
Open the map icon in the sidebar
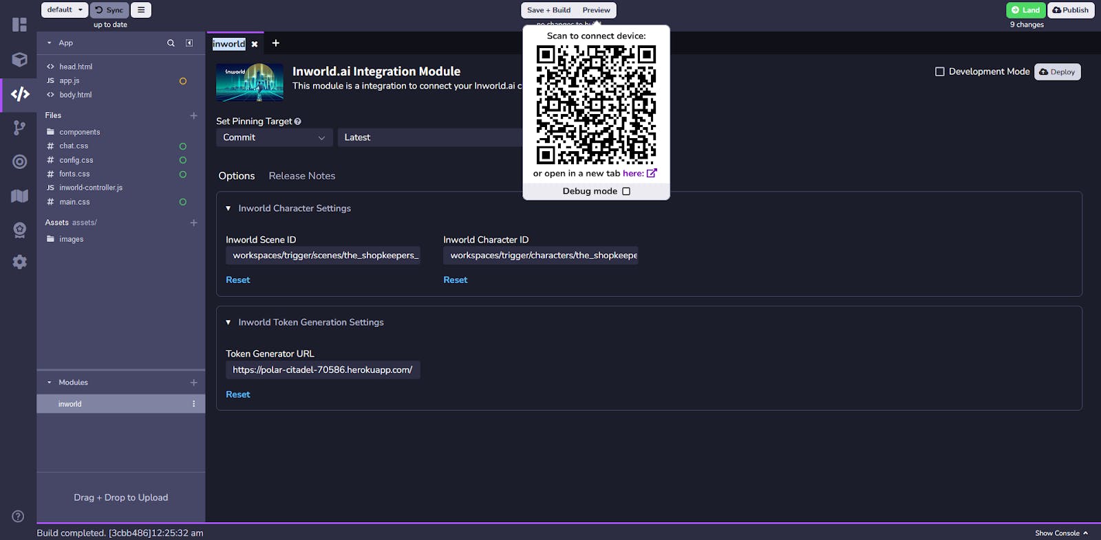[19, 196]
